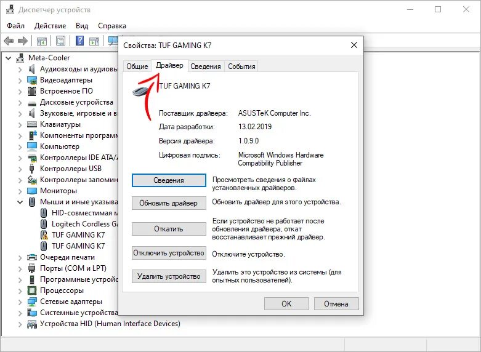
Task: Click the Видеоадаптеры display adapter icon
Action: tap(32, 80)
